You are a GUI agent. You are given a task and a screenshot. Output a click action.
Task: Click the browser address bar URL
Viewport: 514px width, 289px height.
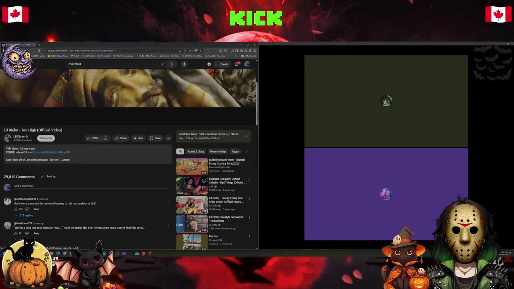pyautogui.click(x=82, y=51)
